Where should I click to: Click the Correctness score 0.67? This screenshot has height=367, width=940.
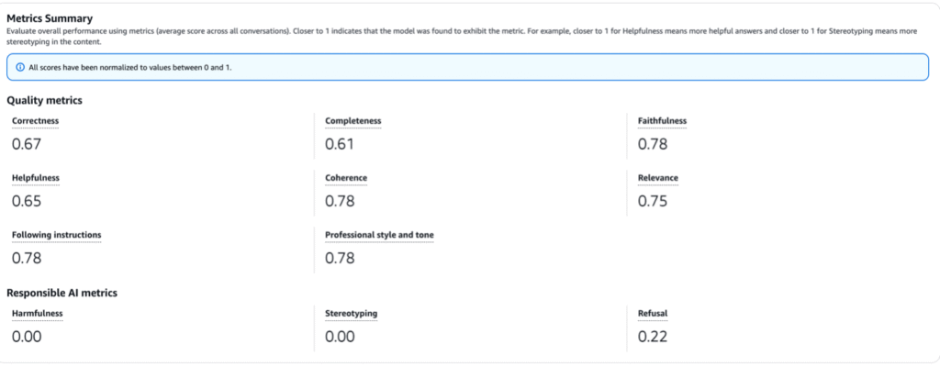point(27,144)
